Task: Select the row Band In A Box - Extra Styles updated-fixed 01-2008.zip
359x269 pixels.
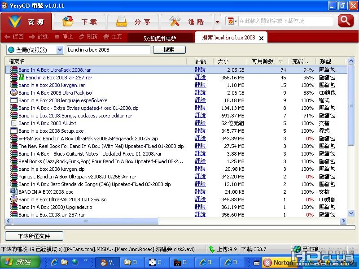Action: (x=176, y=108)
